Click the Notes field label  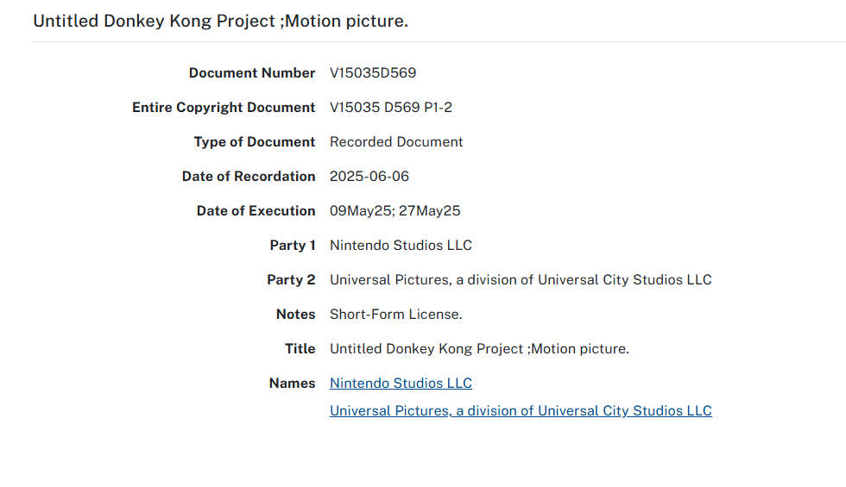[x=295, y=315]
